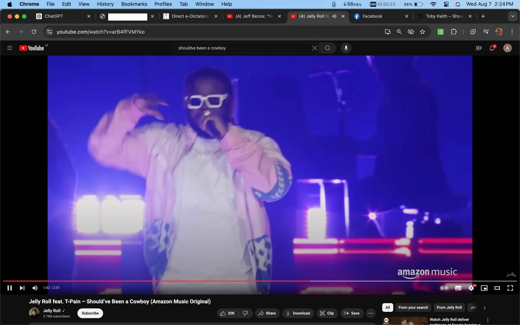Open the Create button on YouTube
Image resolution: width=520 pixels, height=325 pixels.
click(x=479, y=48)
